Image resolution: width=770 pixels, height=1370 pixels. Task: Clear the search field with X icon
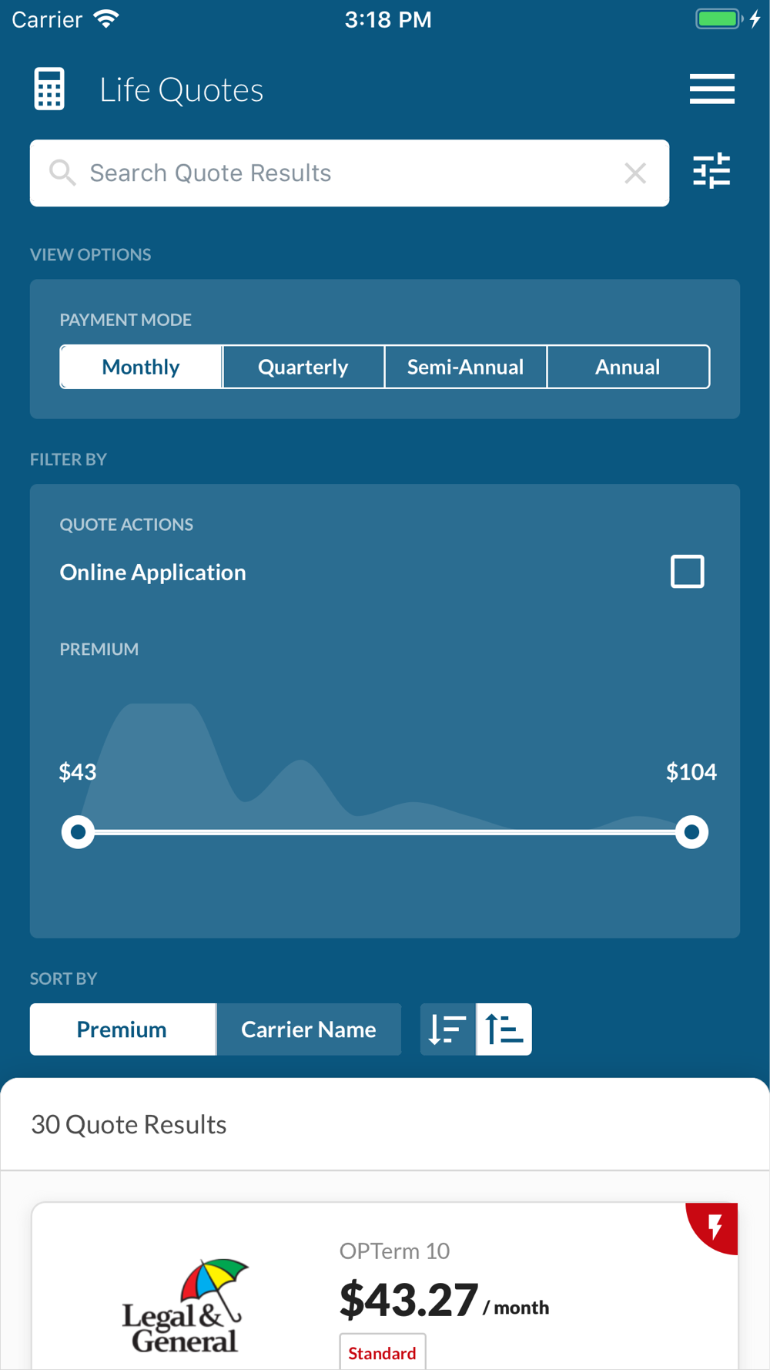(x=635, y=173)
